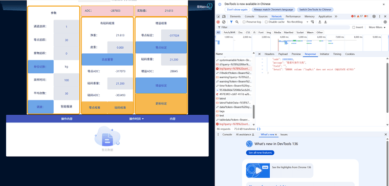Open the DevTools three-dot customize menu
The image size is (389, 186).
click(380, 16)
